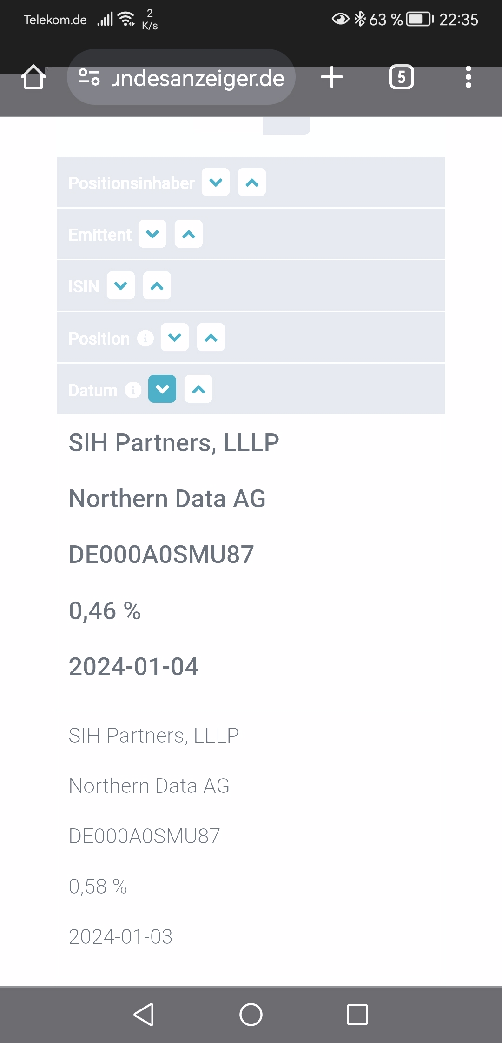Tap the info icon next to Position
The image size is (502, 1043).
click(x=145, y=338)
